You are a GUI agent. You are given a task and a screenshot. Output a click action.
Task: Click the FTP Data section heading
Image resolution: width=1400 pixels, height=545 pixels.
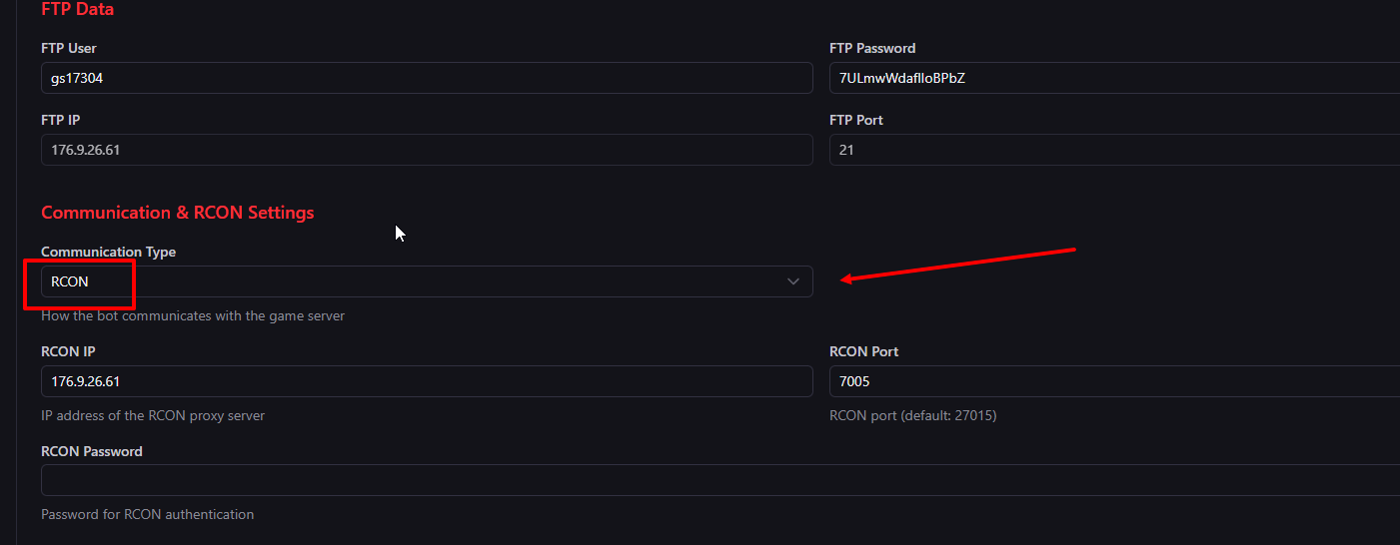point(77,9)
